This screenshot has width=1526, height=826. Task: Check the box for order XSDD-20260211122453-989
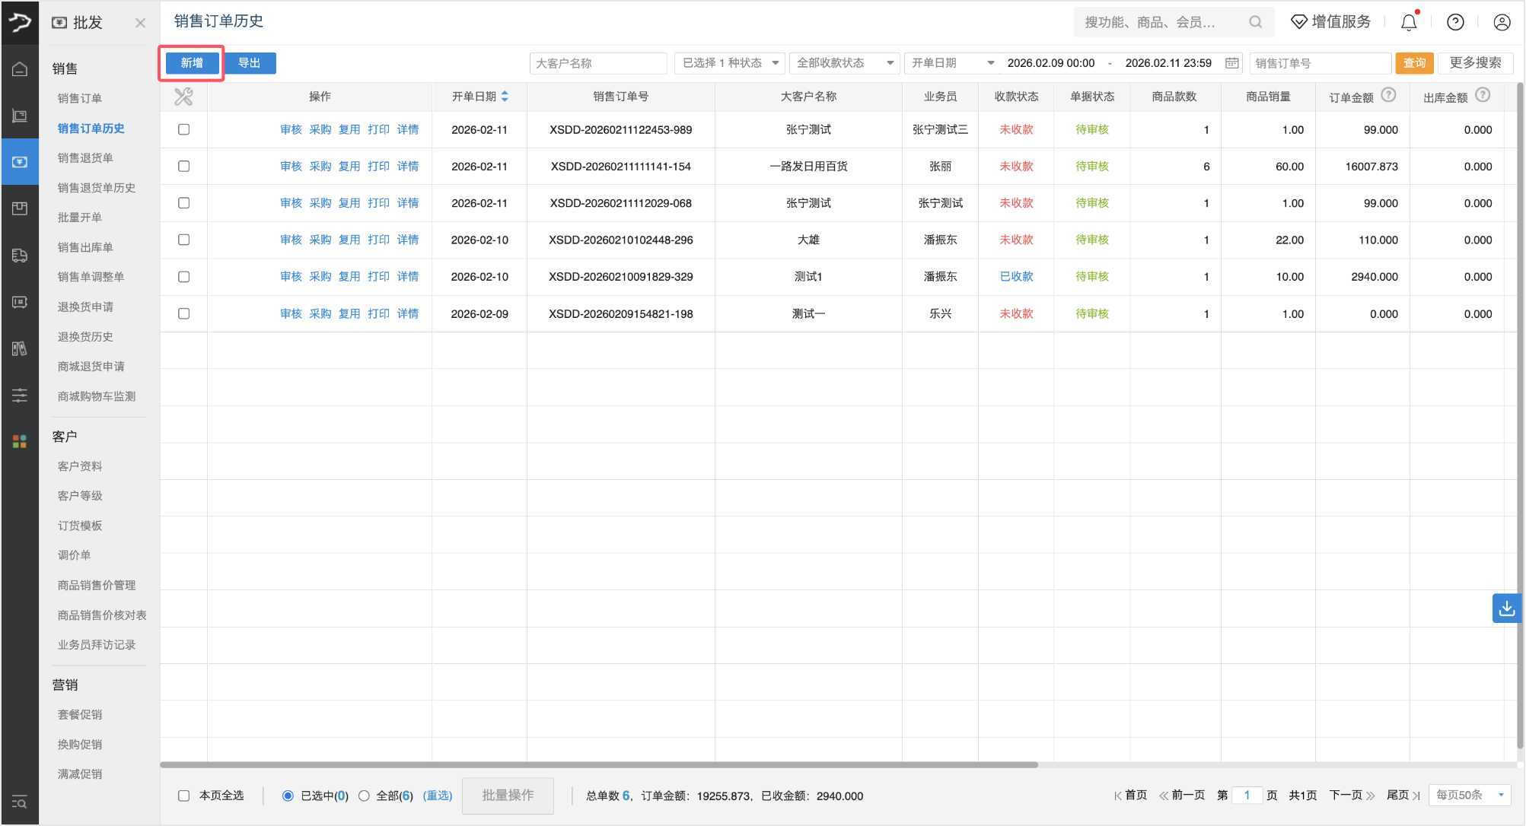183,129
